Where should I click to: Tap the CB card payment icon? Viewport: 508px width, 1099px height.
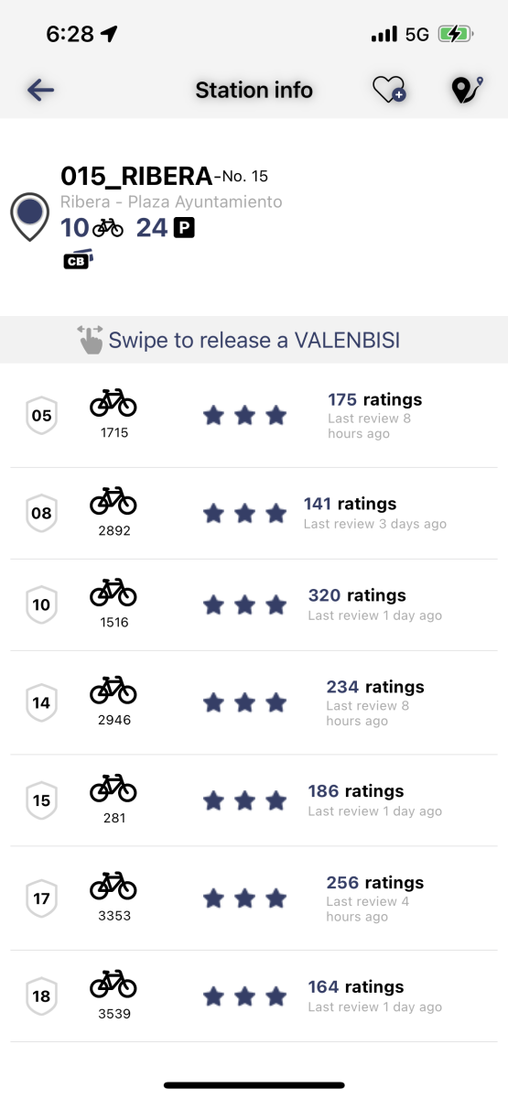pos(78,259)
